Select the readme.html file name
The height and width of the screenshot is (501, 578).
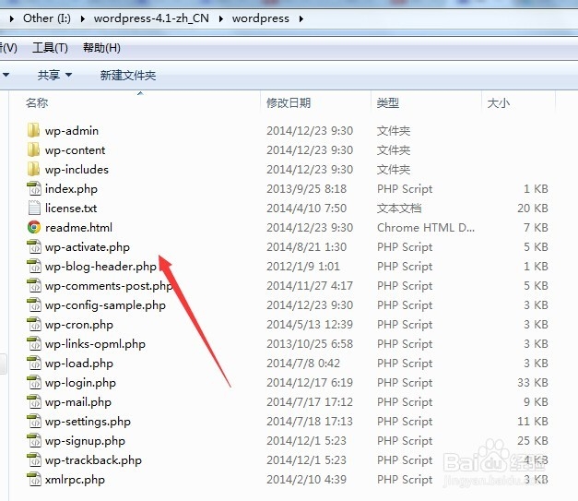[x=79, y=228]
